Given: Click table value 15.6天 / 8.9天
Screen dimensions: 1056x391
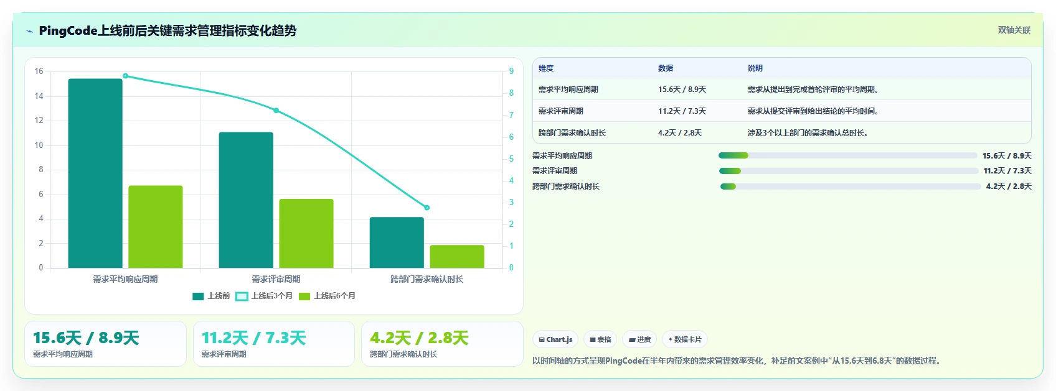Looking at the screenshot, I should [x=682, y=90].
